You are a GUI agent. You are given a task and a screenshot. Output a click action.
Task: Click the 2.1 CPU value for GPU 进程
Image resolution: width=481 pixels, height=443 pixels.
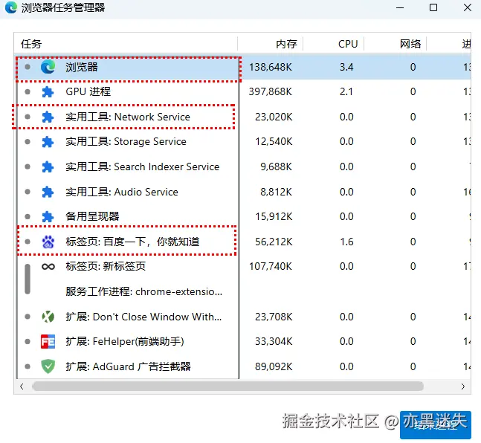coord(346,91)
